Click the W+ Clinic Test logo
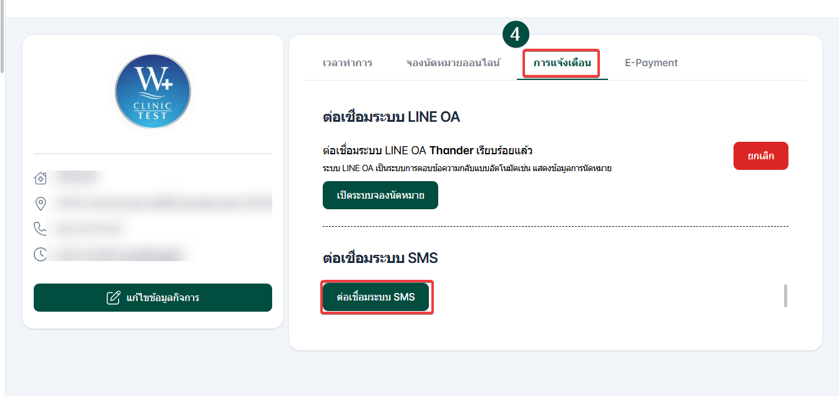 153,91
